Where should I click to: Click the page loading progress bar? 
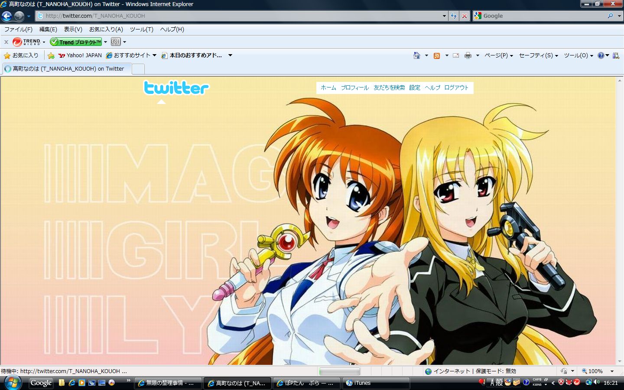click(339, 371)
